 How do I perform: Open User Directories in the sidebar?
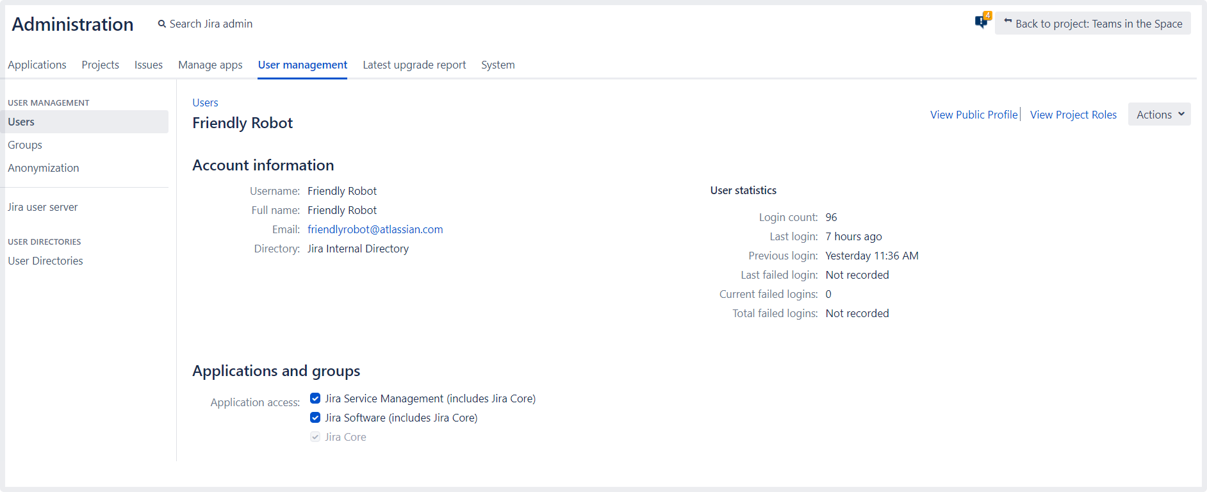click(45, 261)
